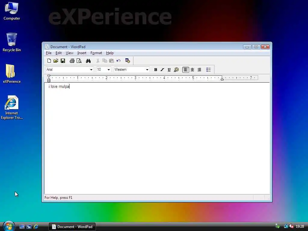Open the Format menu
This screenshot has height=231, width=308.
[x=96, y=53]
